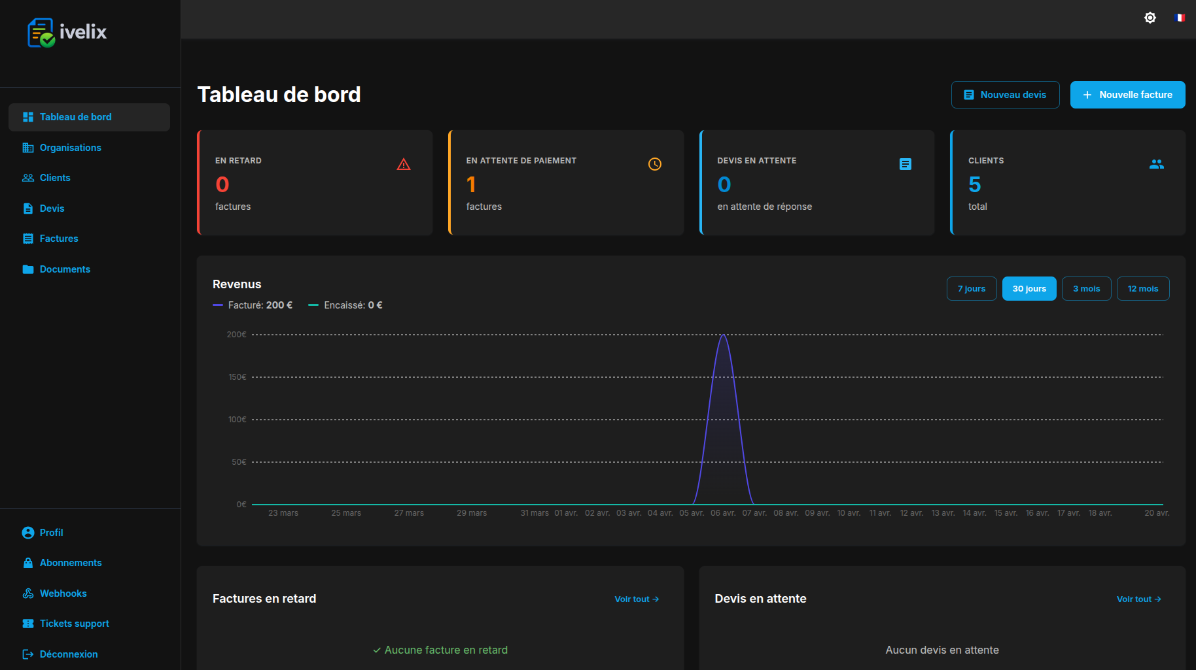Open Voir tout for Devis en attente

(x=1138, y=599)
